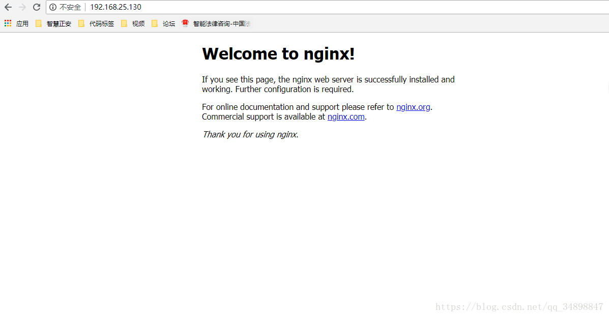The image size is (609, 317).
Task: Open the 智慧正安 bookmark folder
Action: (x=53, y=24)
